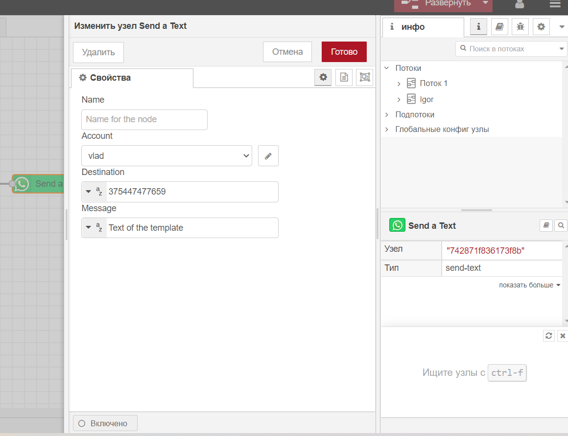
Task: Open the help book icon in the sidebar
Action: pos(499,27)
